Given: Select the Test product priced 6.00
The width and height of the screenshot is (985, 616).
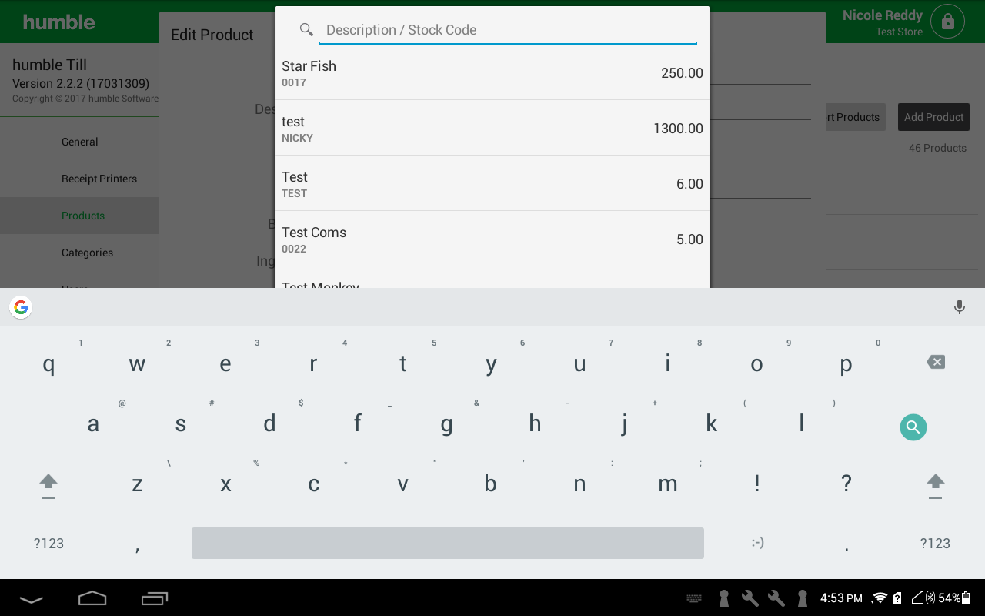Looking at the screenshot, I should click(x=492, y=183).
